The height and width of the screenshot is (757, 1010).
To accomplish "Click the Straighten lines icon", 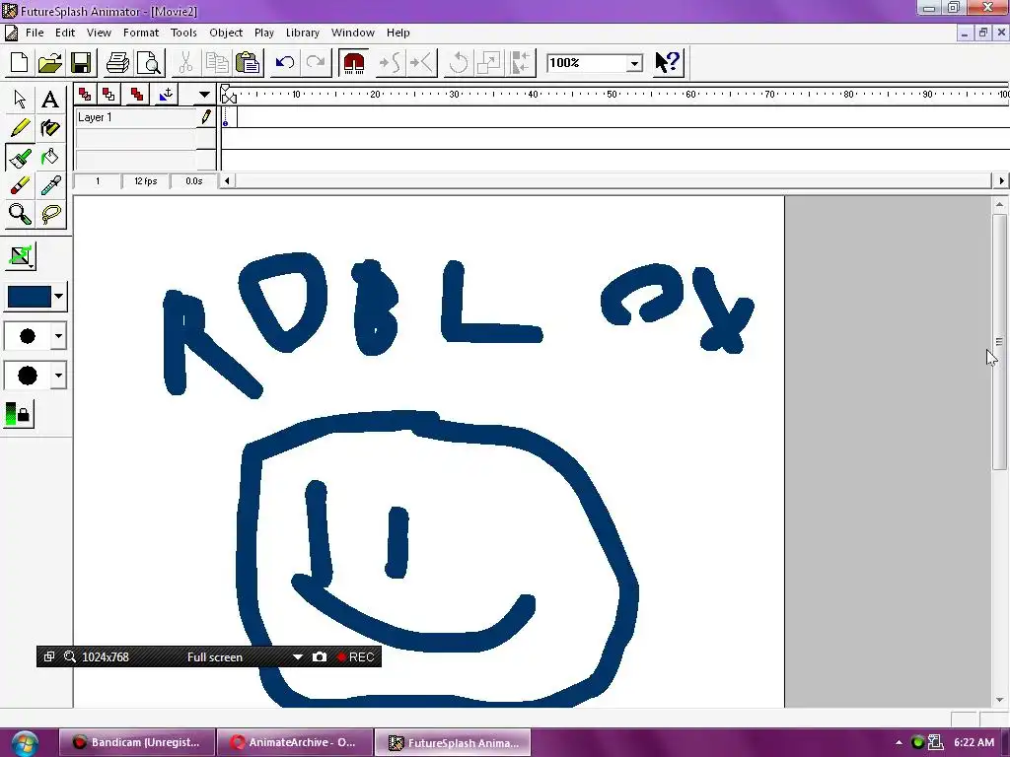I will click(422, 62).
